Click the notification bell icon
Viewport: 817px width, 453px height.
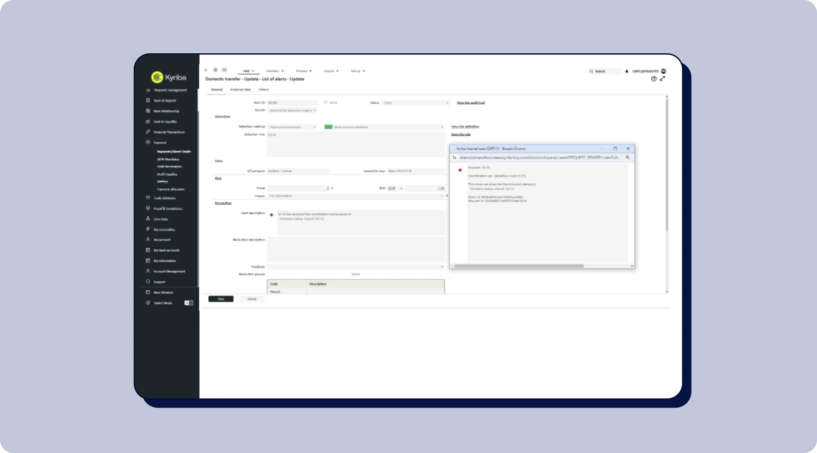click(x=627, y=71)
